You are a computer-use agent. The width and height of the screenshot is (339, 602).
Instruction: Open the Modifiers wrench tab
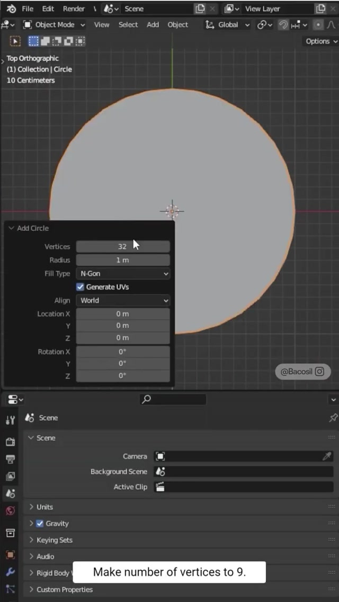[x=10, y=572]
